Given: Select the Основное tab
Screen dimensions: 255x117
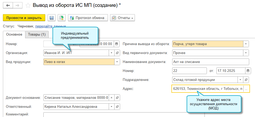Looking at the screenshot, I should (x=14, y=35).
